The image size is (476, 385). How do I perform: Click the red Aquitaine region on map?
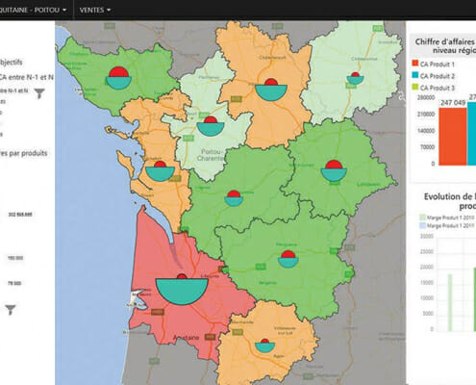tap(166, 324)
